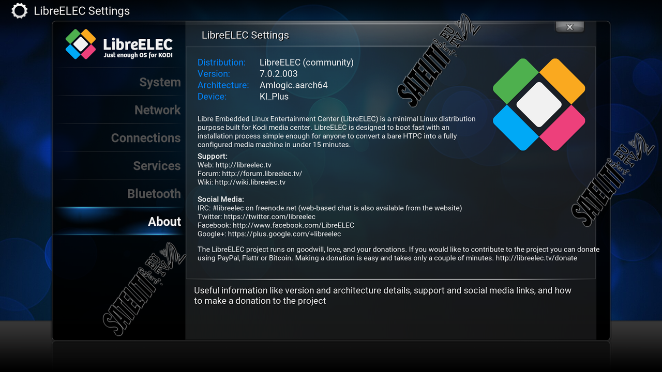Click the About menu item
Image resolution: width=662 pixels, height=372 pixels.
click(164, 222)
